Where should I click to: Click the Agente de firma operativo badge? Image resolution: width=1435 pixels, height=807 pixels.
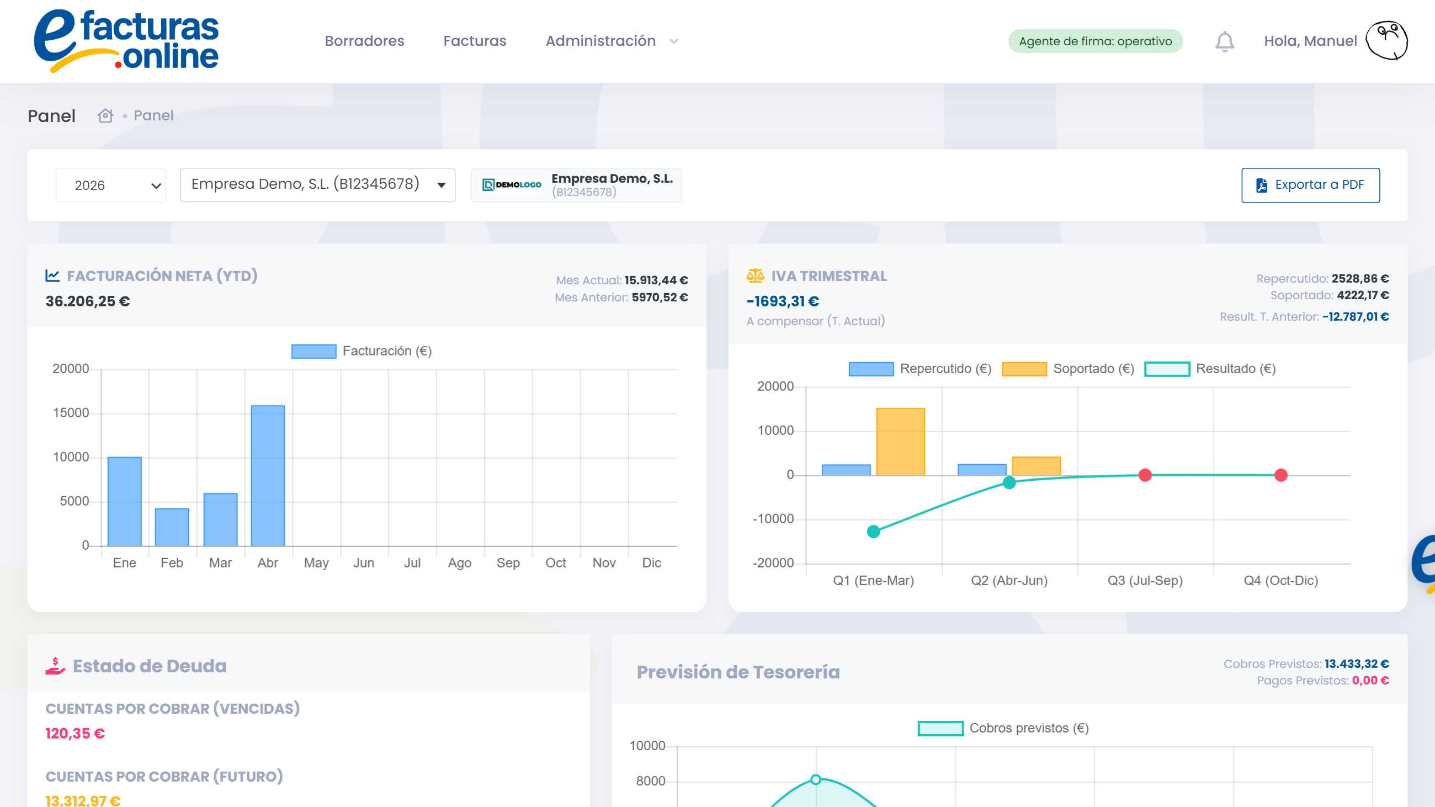tap(1095, 41)
